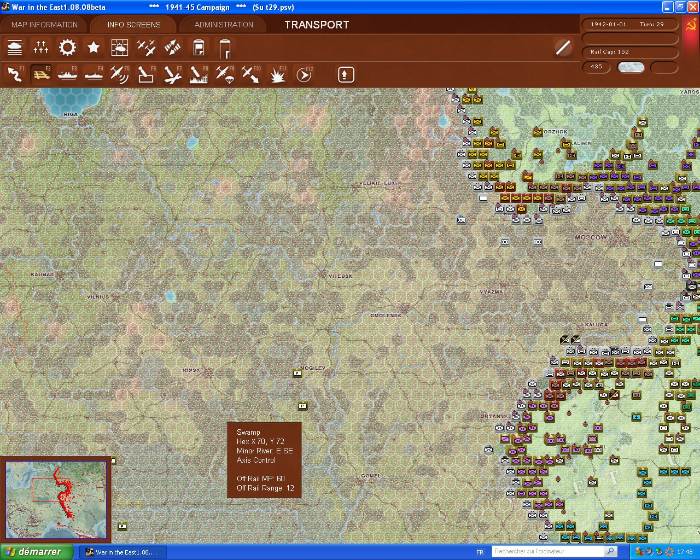Select F4 amphibious transport mode
This screenshot has height=560, width=700.
pyautogui.click(x=94, y=74)
